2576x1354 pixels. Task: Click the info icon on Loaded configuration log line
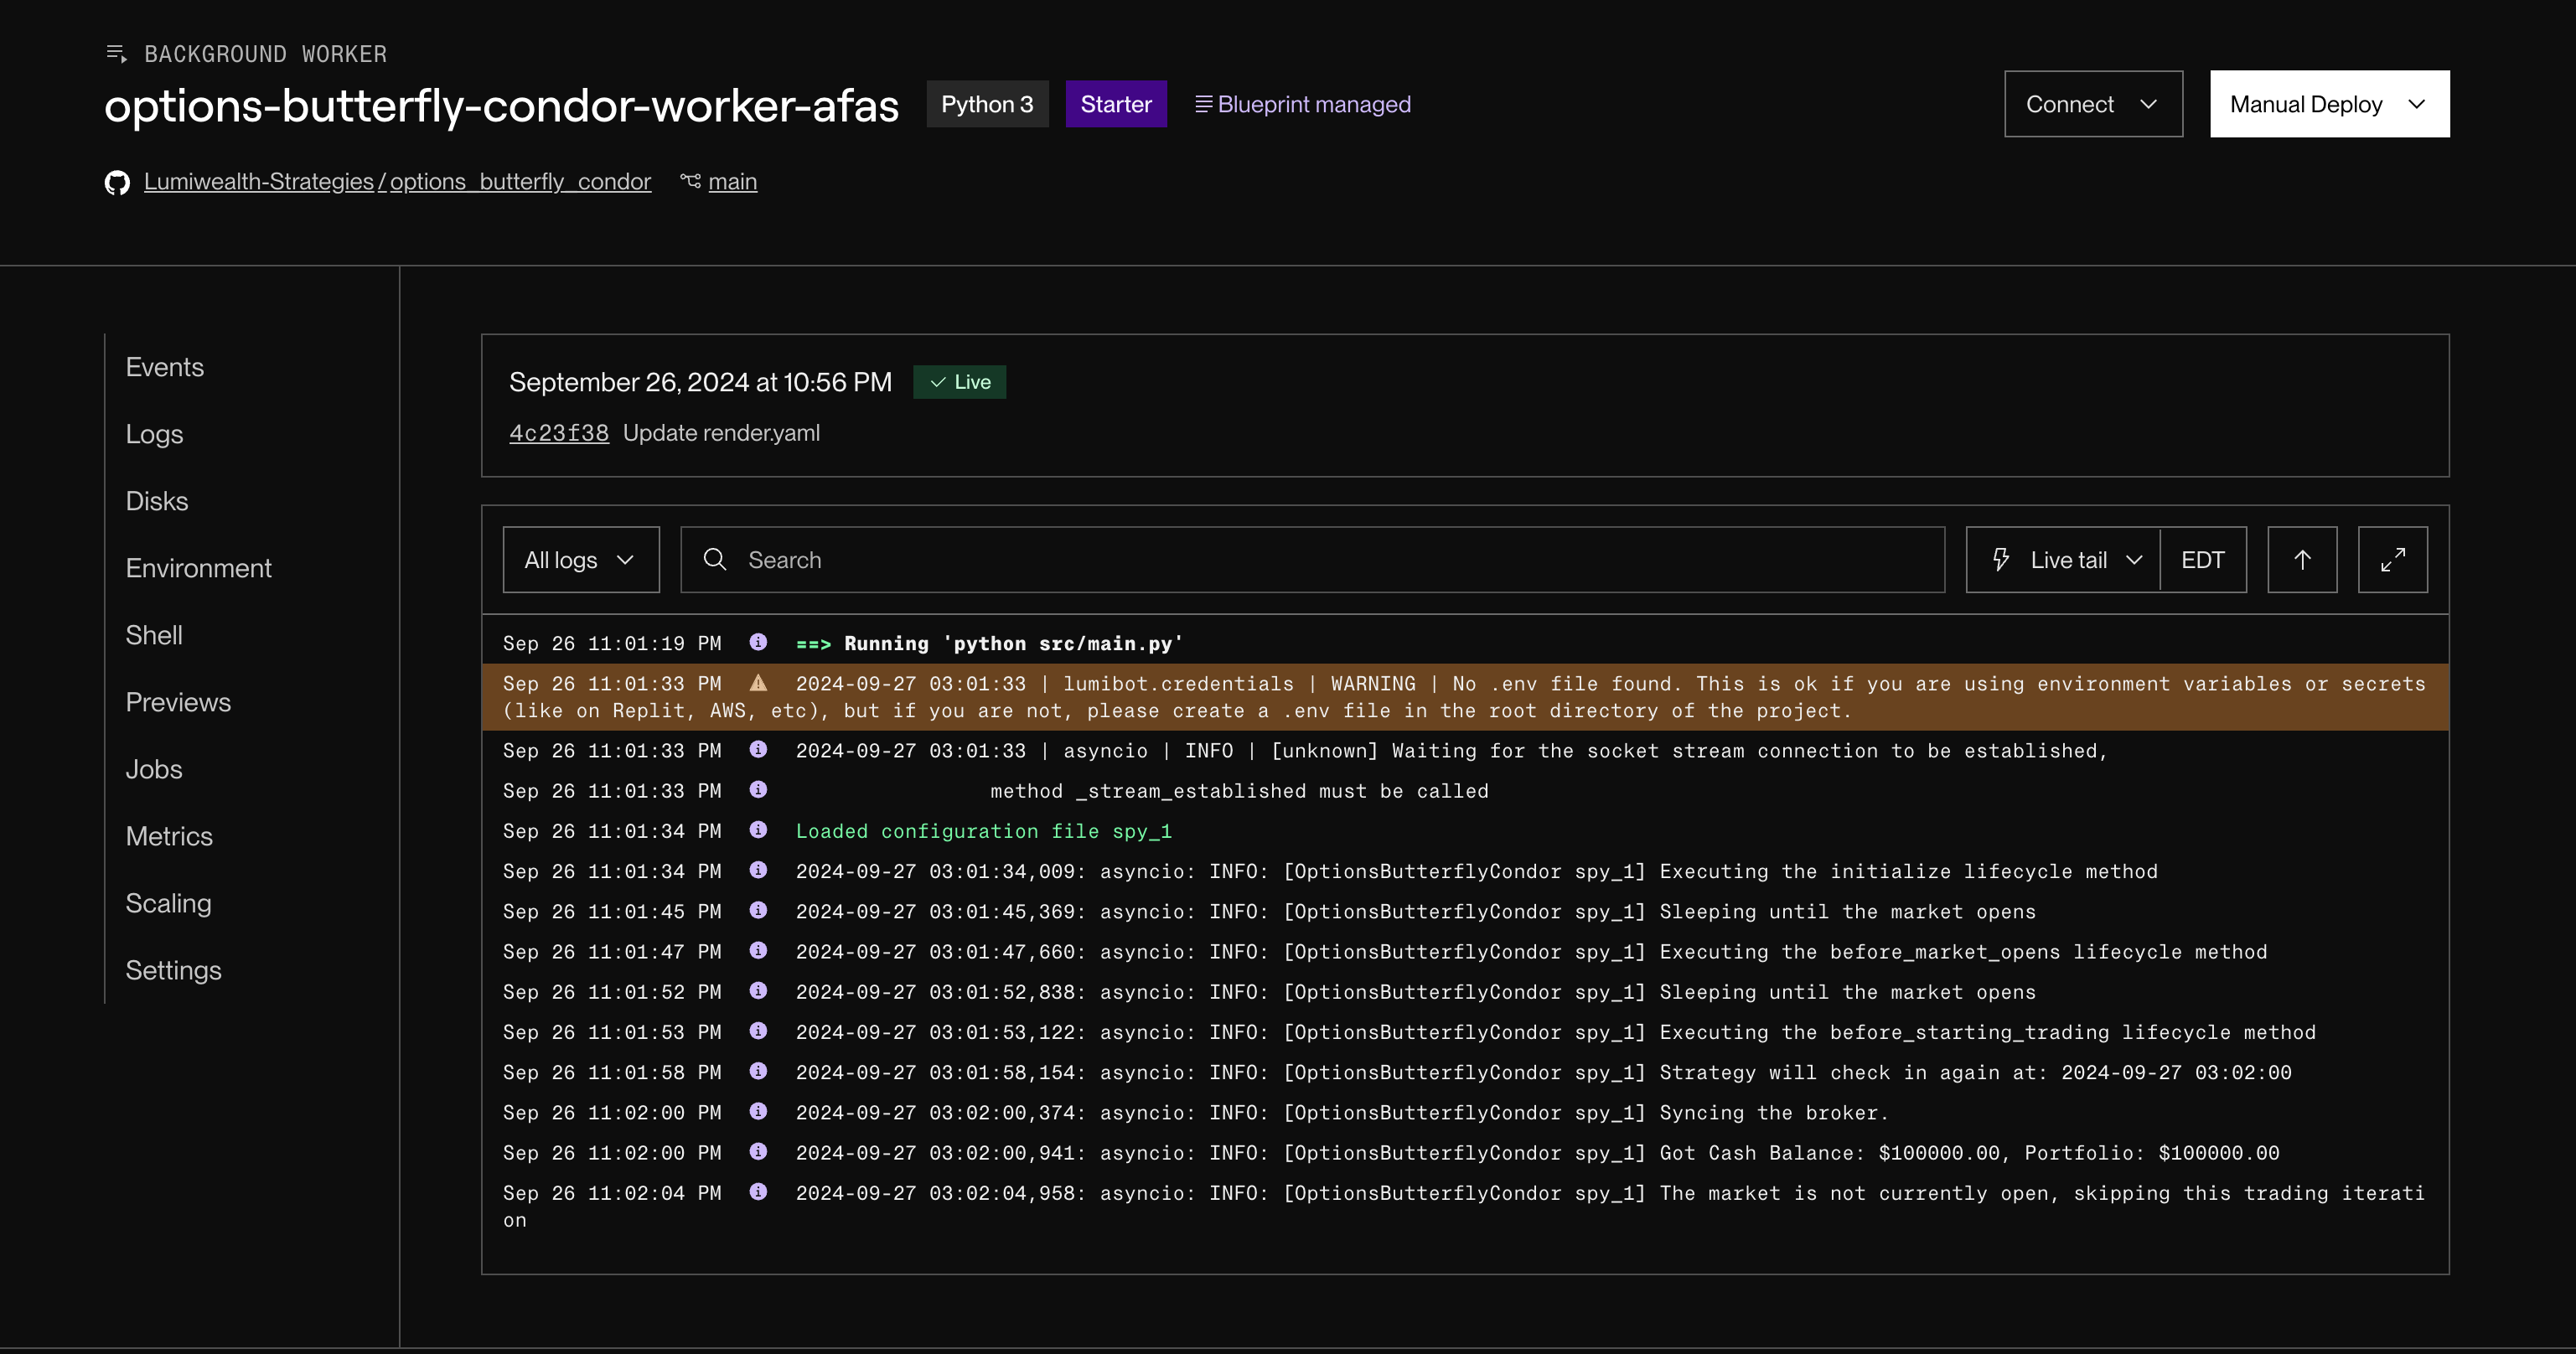click(758, 830)
